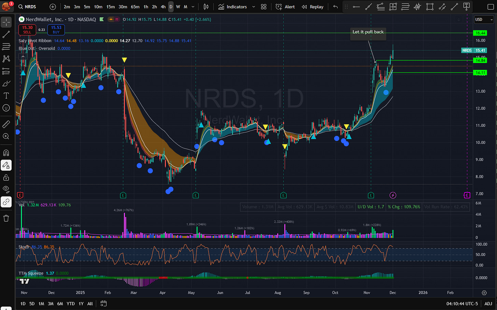Set the date range to YTD
This screenshot has width=497, height=310.
[x=71, y=304]
